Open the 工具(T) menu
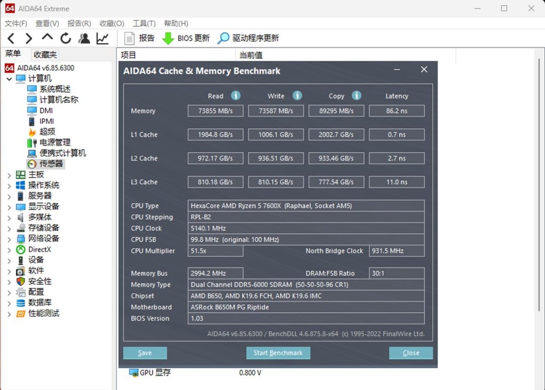The image size is (545, 390). point(144,23)
